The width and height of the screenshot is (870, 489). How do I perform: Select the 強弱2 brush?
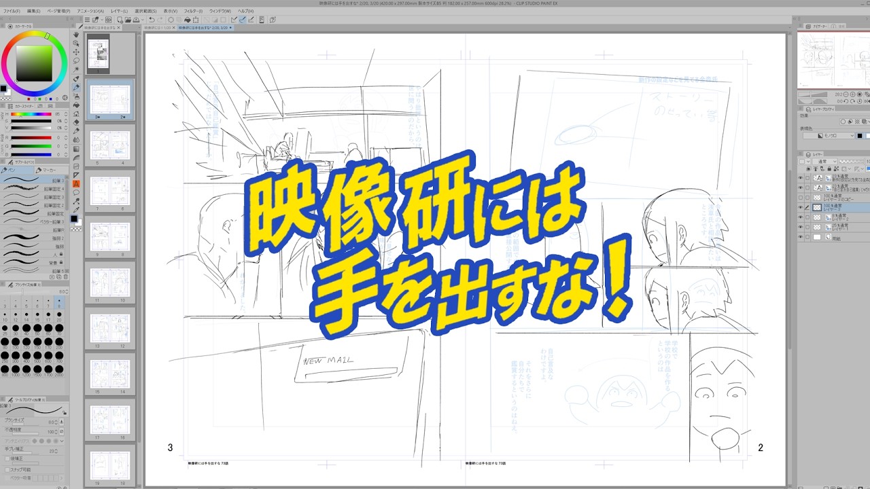(x=34, y=238)
